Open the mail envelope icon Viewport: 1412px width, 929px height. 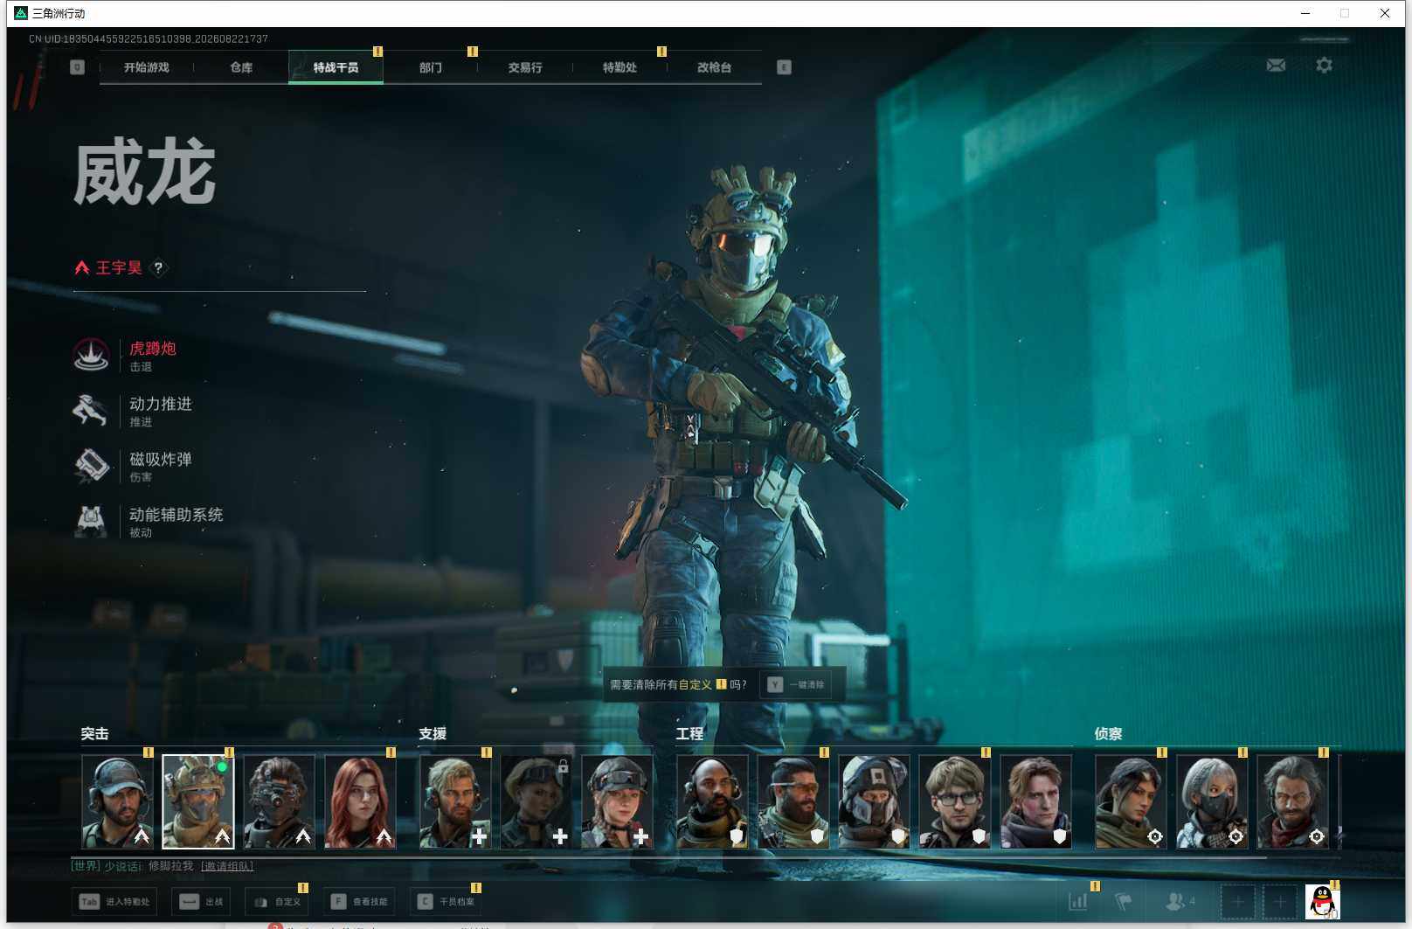click(x=1276, y=66)
